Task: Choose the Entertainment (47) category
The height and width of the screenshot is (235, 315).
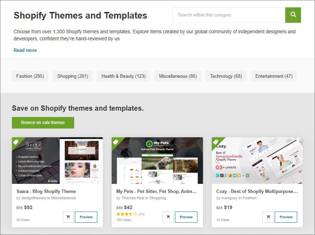Action: click(274, 76)
